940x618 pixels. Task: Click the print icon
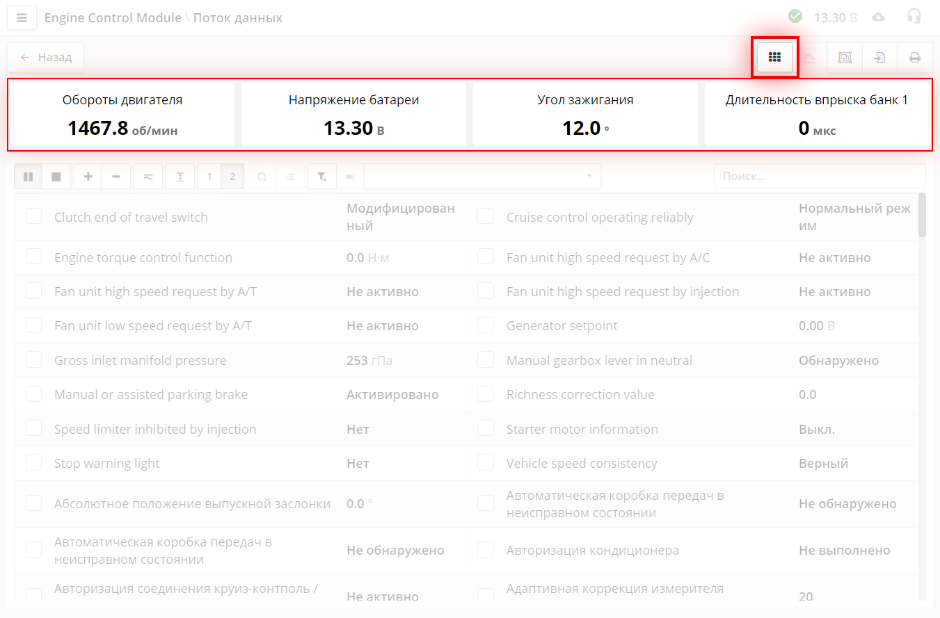[915, 58]
